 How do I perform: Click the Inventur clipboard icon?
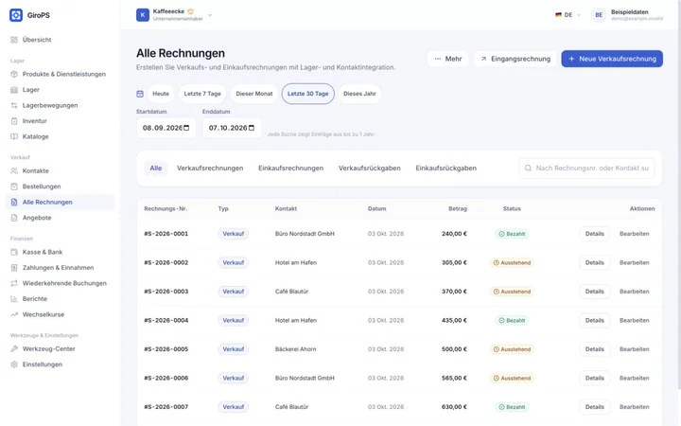point(14,121)
